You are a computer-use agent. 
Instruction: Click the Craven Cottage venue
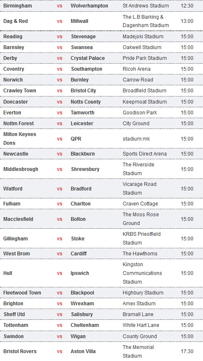[140, 204]
